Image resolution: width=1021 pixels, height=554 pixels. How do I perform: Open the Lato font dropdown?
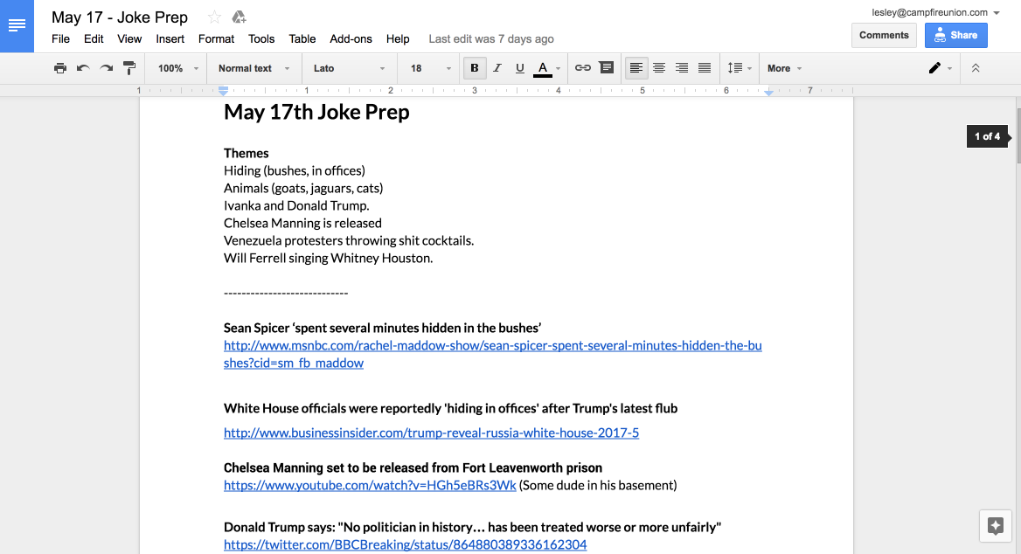point(349,68)
